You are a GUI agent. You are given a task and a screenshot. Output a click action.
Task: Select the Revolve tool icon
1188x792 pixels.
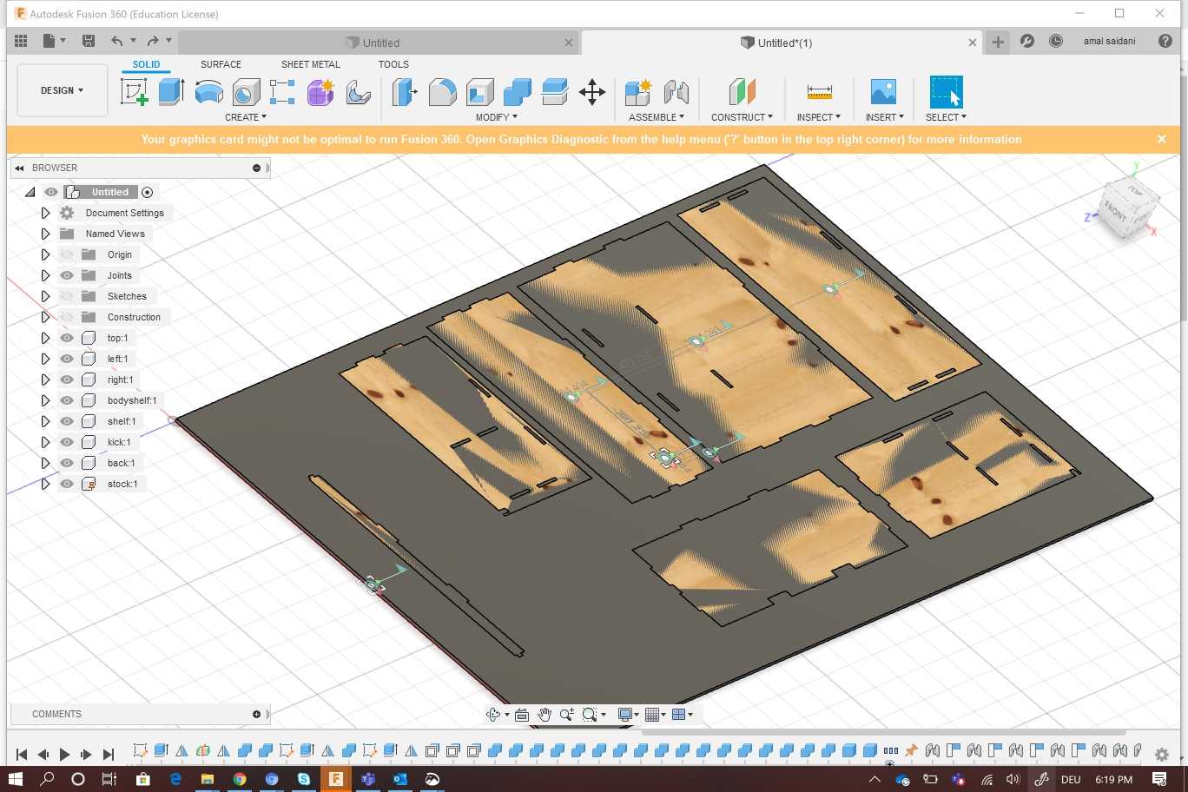(208, 91)
